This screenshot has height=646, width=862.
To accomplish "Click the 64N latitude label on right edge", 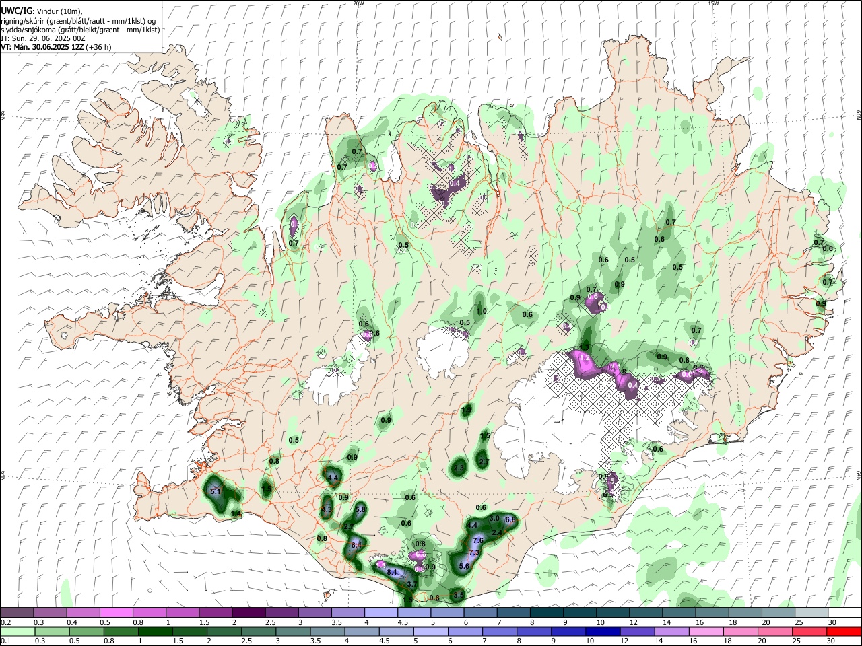I will [x=859, y=476].
